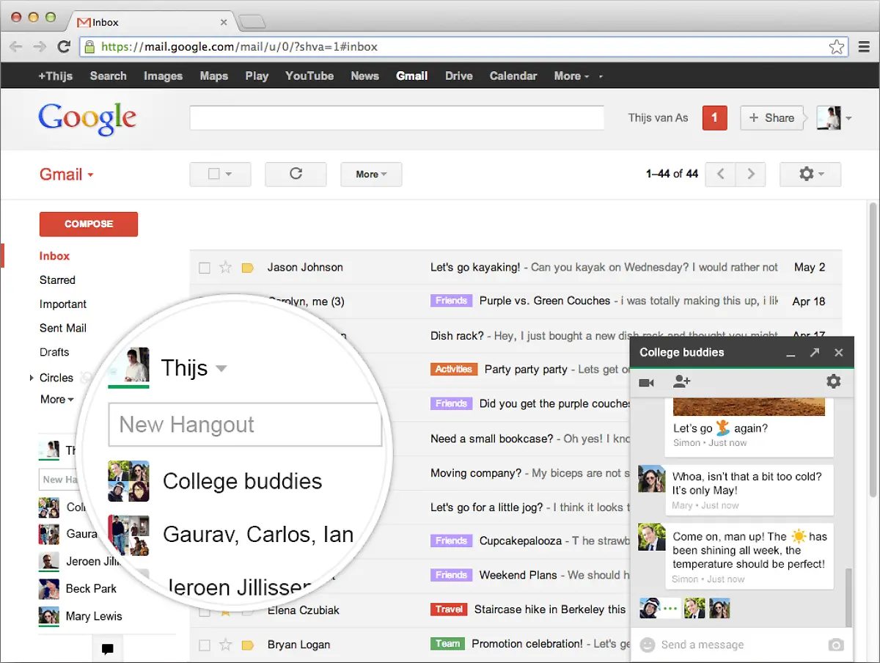
Task: Select Bryan Logan's email checkbox
Action: tap(204, 644)
